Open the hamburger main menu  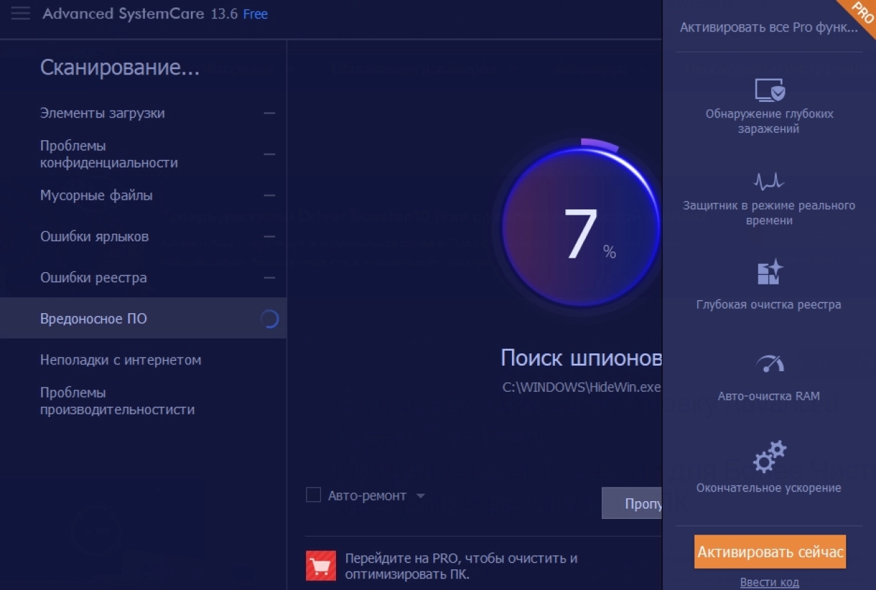click(x=21, y=14)
